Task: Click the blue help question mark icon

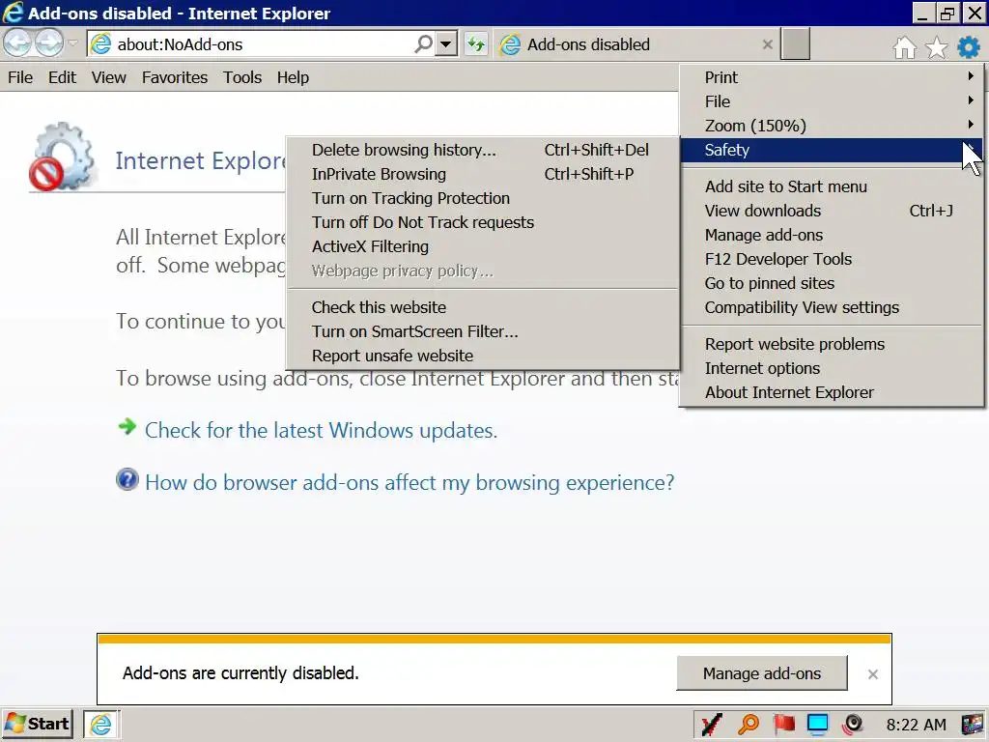Action: [x=127, y=479]
